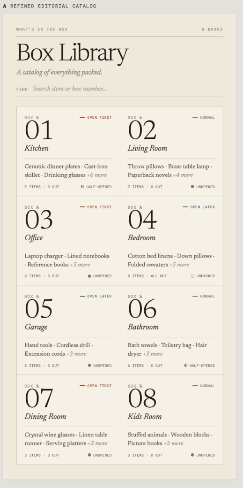Click 'Laptop charger' item text
Screen dimensions: 243x488
pos(44,256)
